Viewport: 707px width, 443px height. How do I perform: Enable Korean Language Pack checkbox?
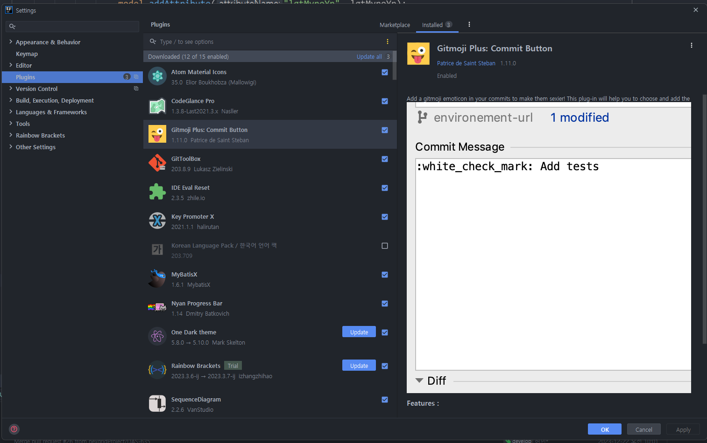tap(385, 246)
